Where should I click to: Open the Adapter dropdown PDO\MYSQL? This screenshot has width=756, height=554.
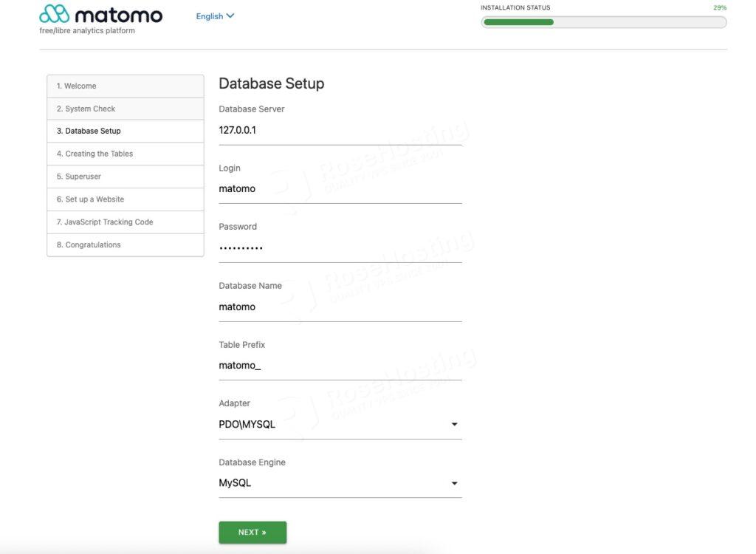[340, 425]
